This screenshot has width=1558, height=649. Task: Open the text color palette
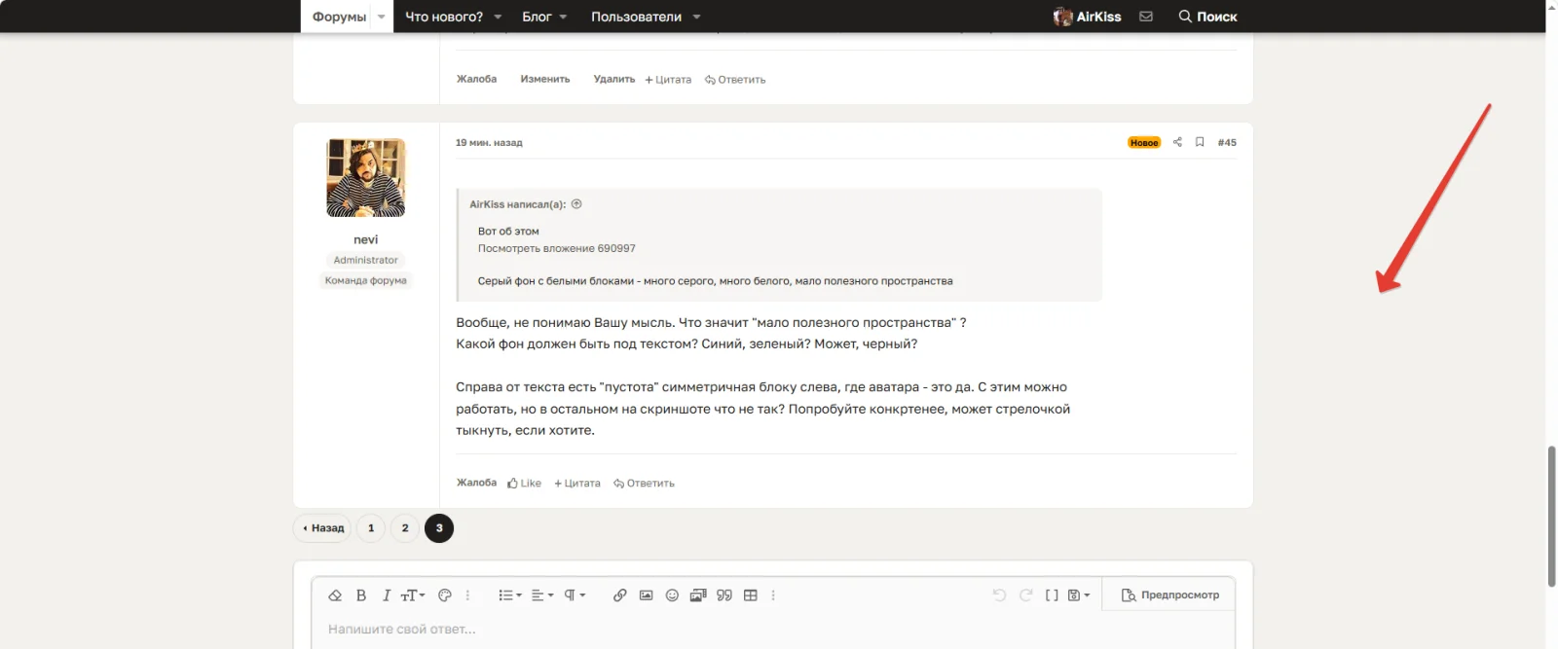pos(445,595)
